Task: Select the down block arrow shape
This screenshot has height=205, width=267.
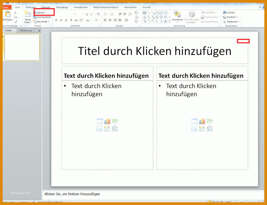Action: [x=161, y=17]
